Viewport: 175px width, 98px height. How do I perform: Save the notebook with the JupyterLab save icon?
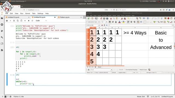click(7, 21)
